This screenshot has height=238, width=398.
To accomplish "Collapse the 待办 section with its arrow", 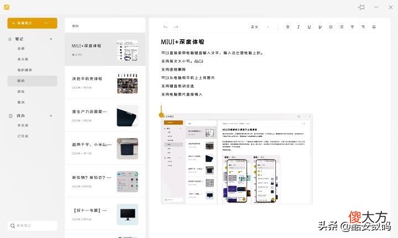I will [51, 116].
